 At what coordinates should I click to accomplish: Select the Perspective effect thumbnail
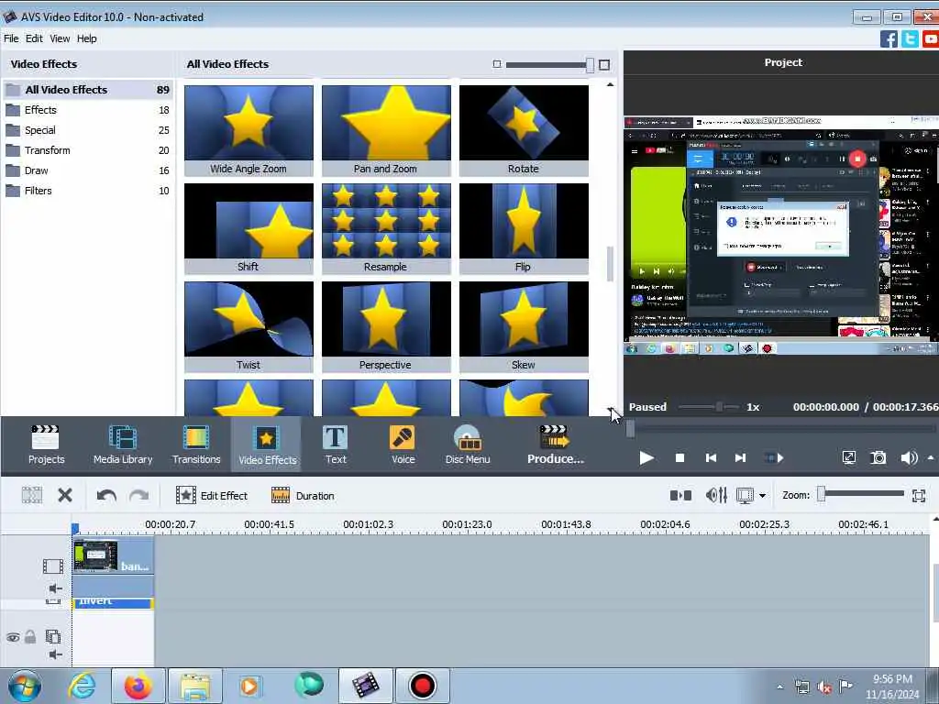386,327
